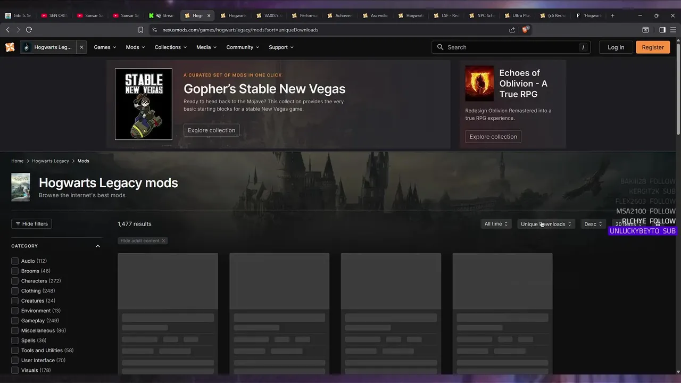Toggle Tools and Utilities checkbox

click(x=15, y=351)
